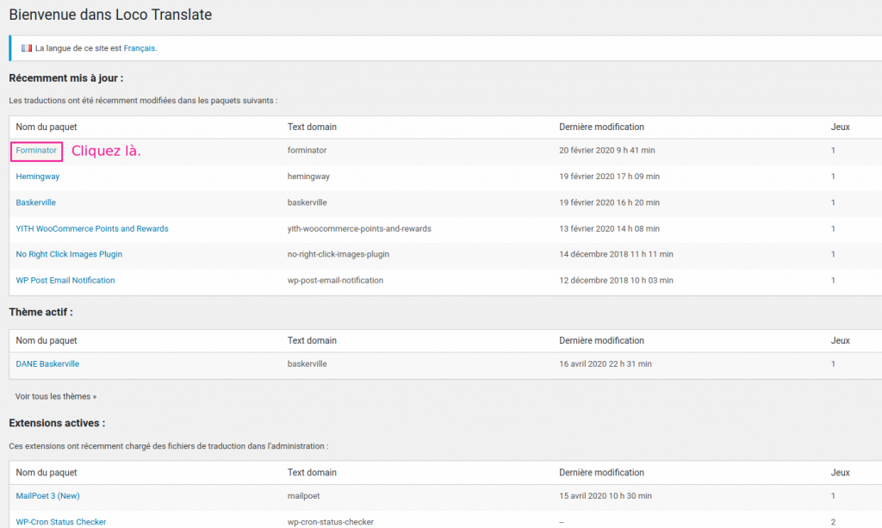
Task: Click 'Text domain' header in theme table
Action: pos(312,341)
